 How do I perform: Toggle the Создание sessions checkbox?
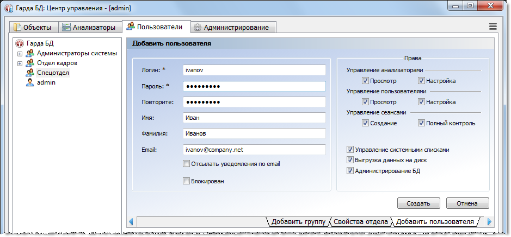[x=365, y=123]
